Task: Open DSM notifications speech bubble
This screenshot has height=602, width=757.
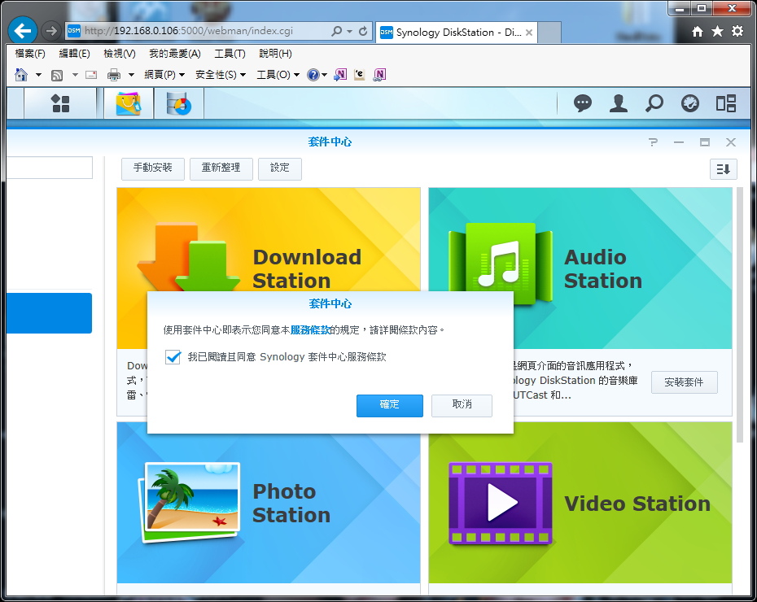Action: click(x=582, y=103)
